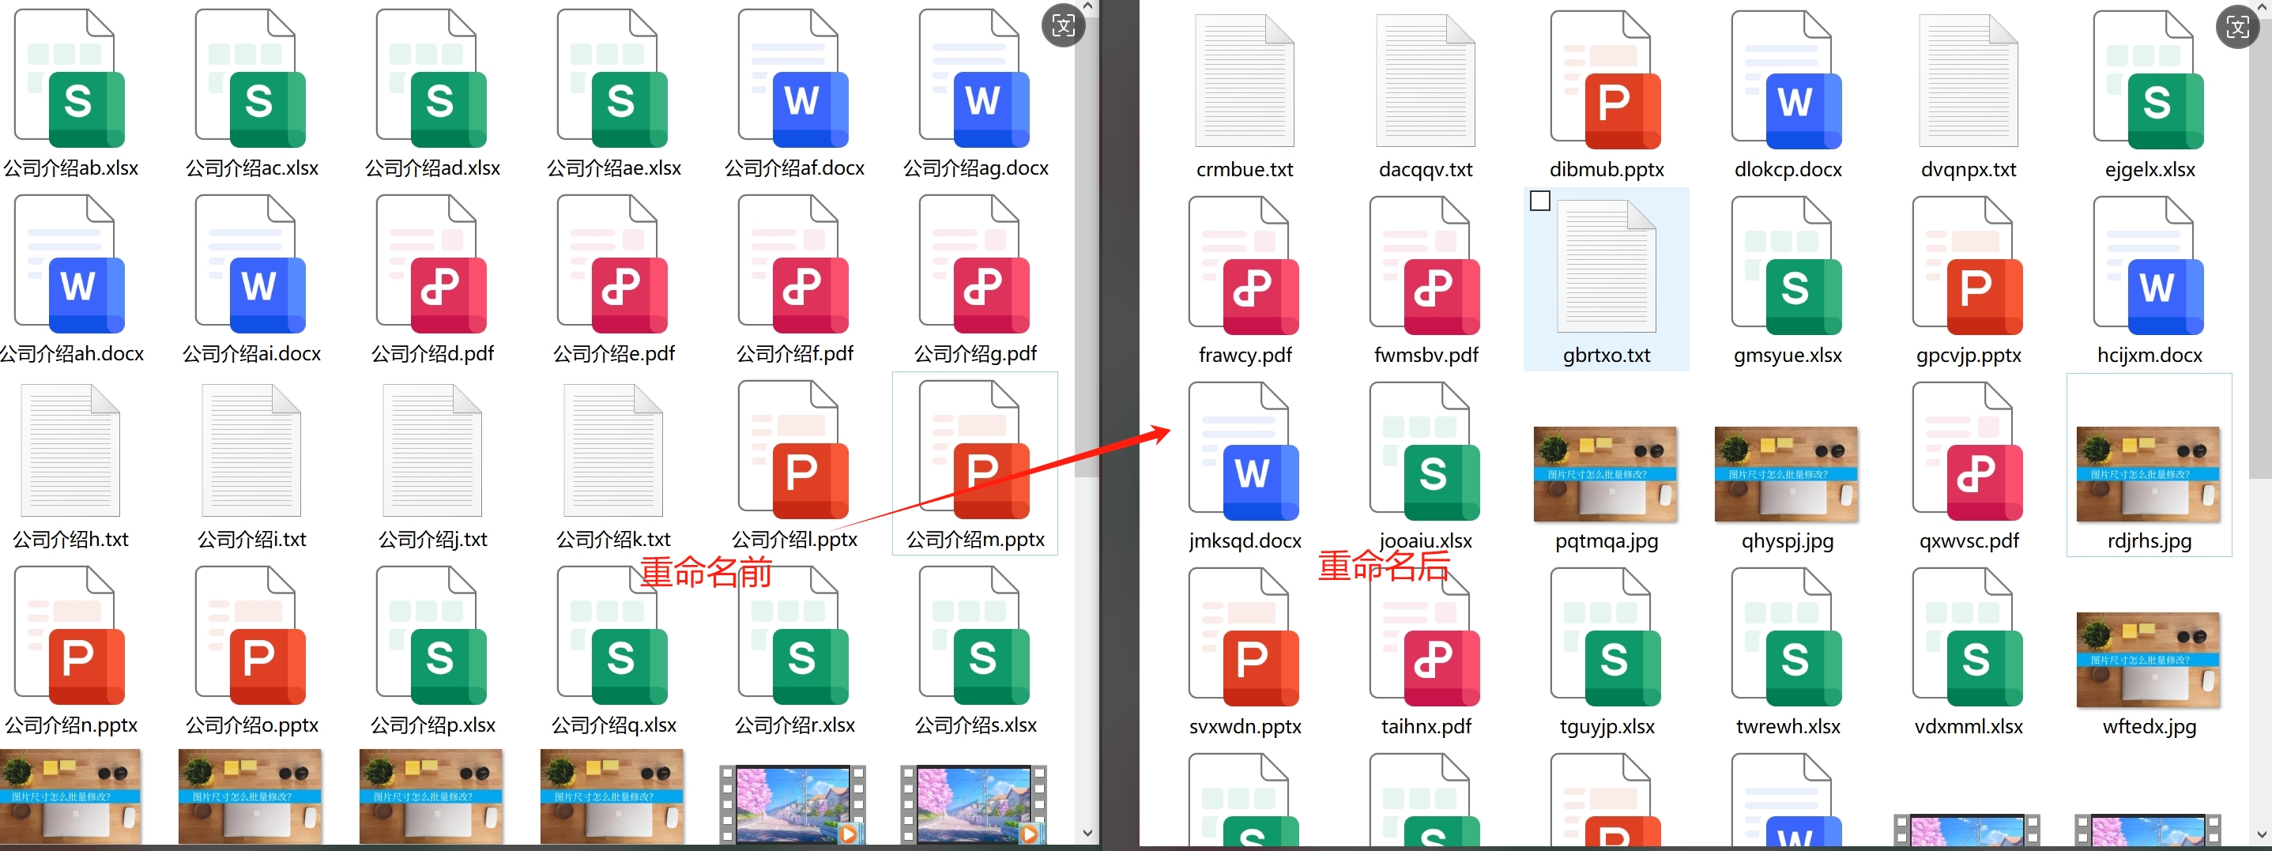Select the taihnx.pdf file icon
The image size is (2272, 851).
coord(1426,638)
